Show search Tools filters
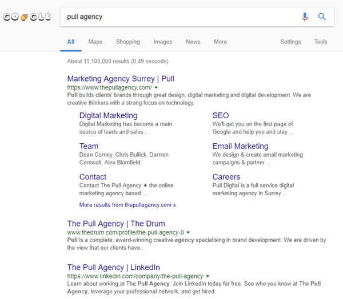 coord(321,42)
